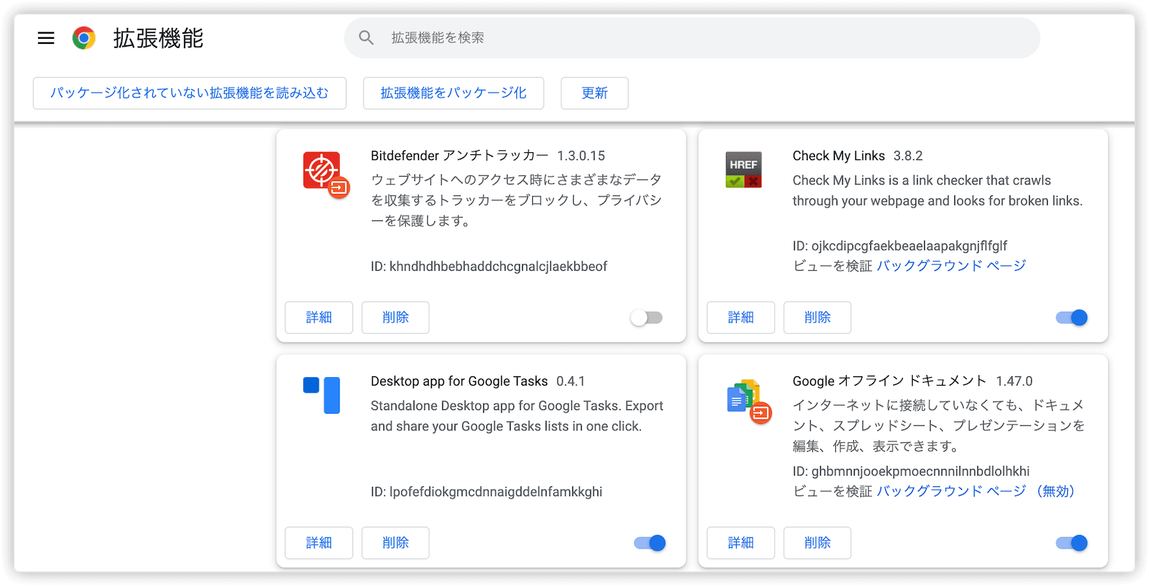Image resolution: width=1149 pixels, height=586 pixels.
Task: Click 削除 for Bitdefender アンチトラッカー
Action: (x=396, y=317)
